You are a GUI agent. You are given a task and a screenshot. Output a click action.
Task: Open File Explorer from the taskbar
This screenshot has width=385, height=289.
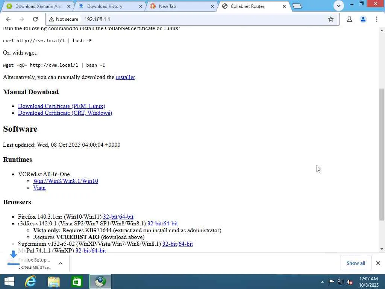tap(53, 281)
